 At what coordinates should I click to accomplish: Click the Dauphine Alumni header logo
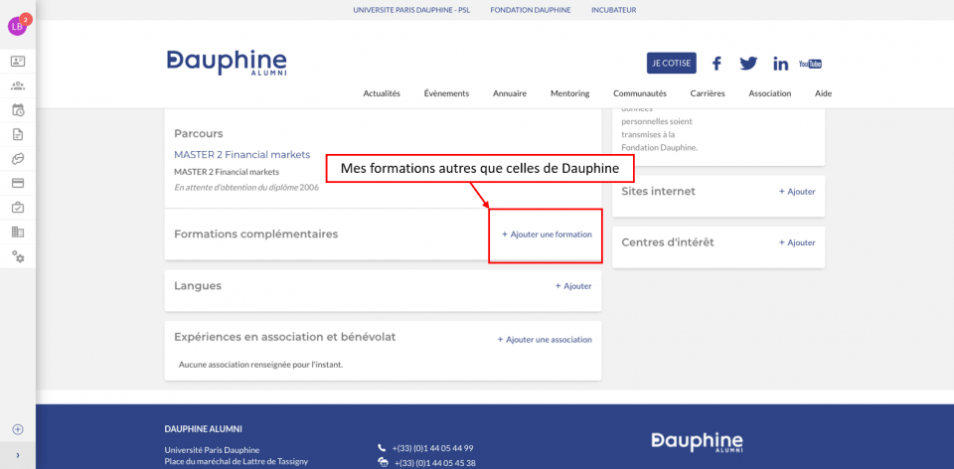click(x=227, y=64)
